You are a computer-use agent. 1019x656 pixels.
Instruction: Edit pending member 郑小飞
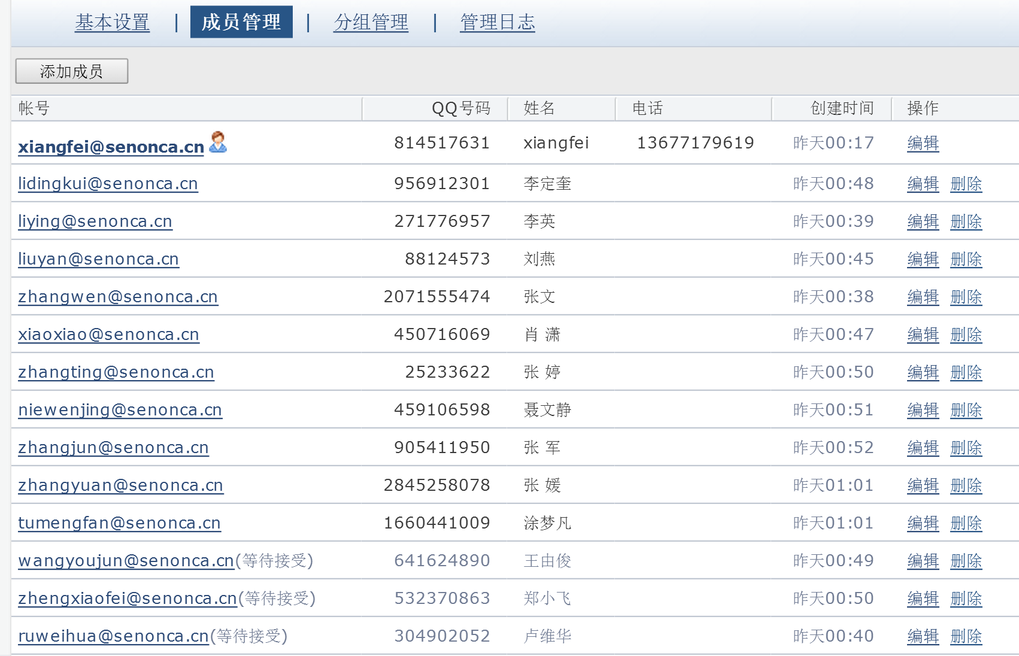tap(923, 599)
